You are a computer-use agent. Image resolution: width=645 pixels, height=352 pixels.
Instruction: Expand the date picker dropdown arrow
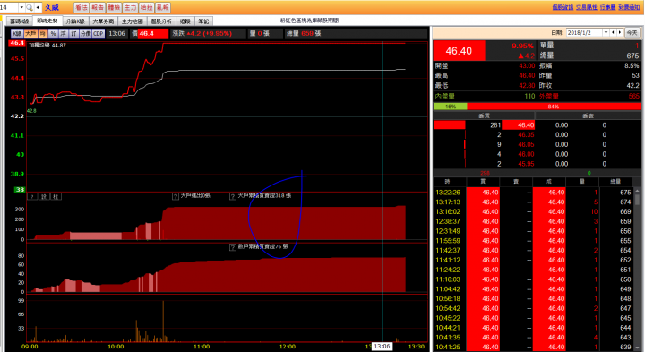[606, 33]
